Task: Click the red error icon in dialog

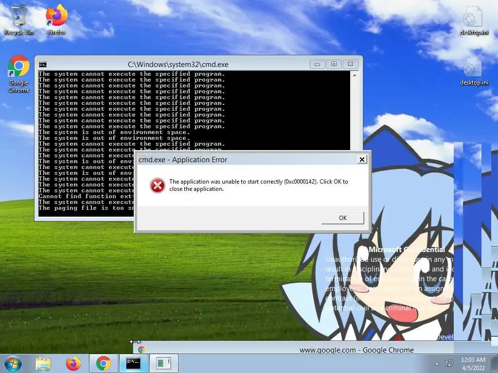Action: click(x=158, y=185)
